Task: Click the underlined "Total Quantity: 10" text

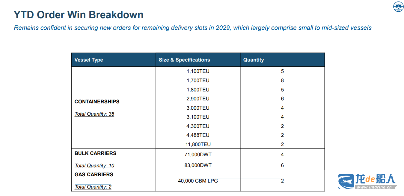Action: pos(94,166)
